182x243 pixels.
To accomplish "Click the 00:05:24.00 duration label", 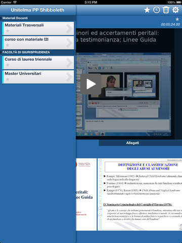I will pyautogui.click(x=170, y=24).
